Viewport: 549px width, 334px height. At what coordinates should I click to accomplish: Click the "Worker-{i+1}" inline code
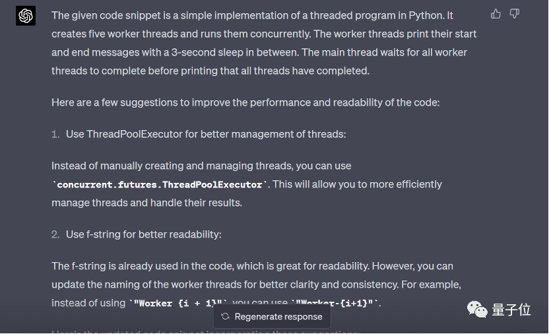click(x=335, y=303)
